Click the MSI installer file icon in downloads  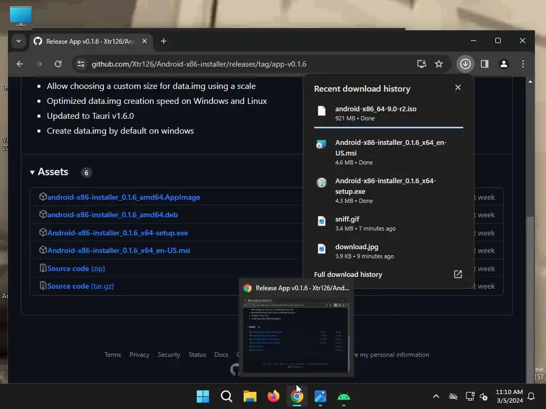tap(321, 144)
